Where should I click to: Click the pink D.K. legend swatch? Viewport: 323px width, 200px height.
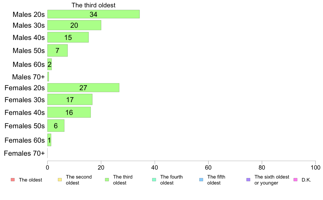click(295, 180)
